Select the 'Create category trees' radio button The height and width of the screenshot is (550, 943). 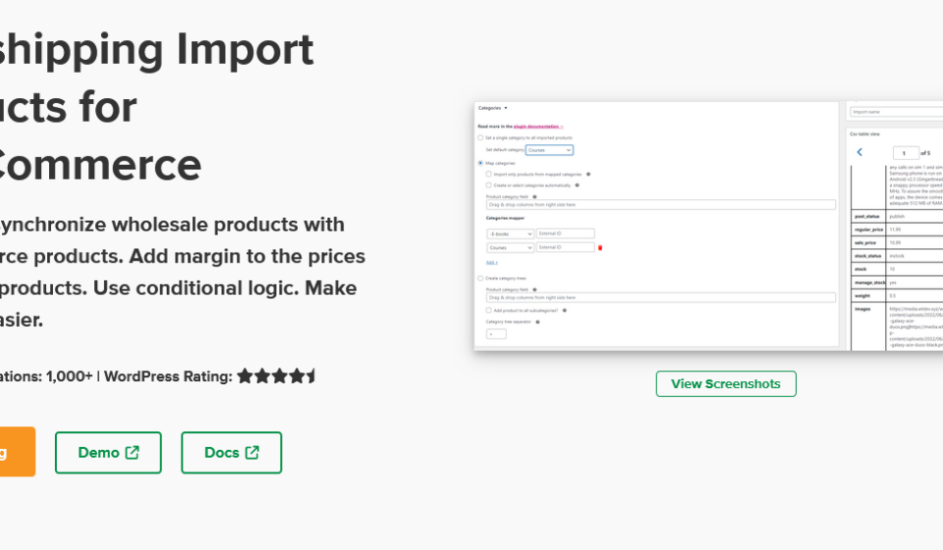[x=480, y=278]
